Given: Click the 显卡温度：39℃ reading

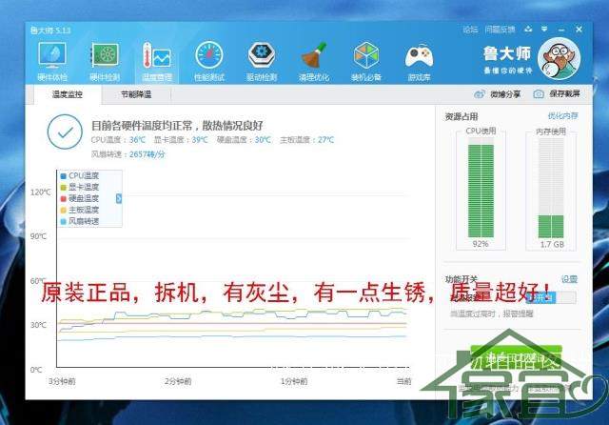Looking at the screenshot, I should tap(181, 140).
